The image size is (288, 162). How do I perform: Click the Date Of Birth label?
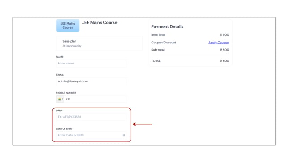point(64,129)
